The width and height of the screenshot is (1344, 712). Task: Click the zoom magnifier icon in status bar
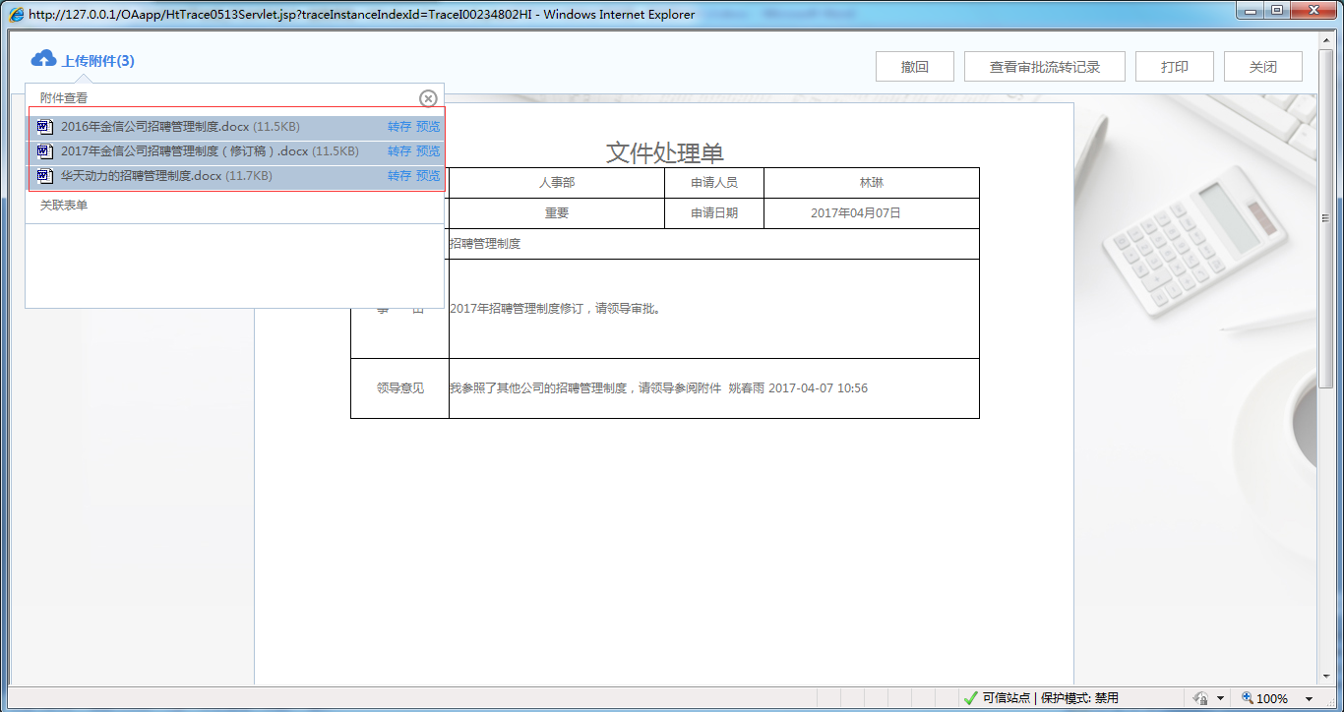pos(1248,698)
